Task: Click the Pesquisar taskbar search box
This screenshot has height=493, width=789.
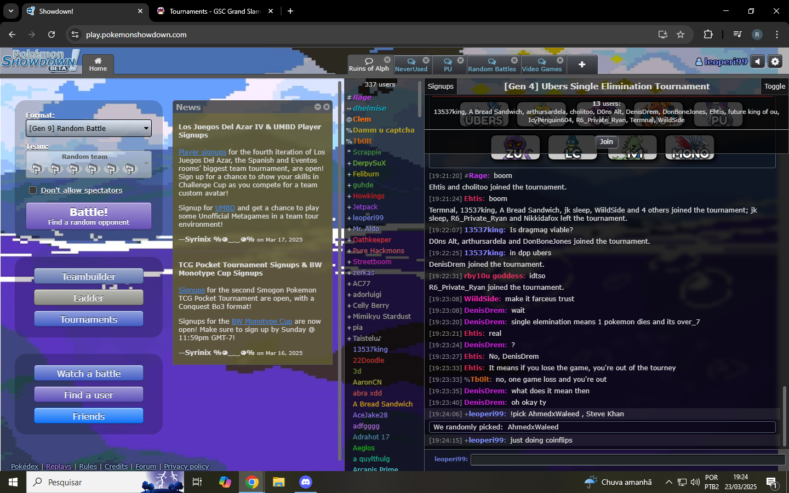Action: tap(105, 482)
